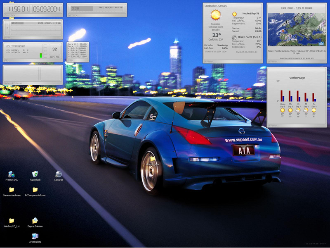Click the Heute Sep 5 forecast sun icon

tap(283, 110)
